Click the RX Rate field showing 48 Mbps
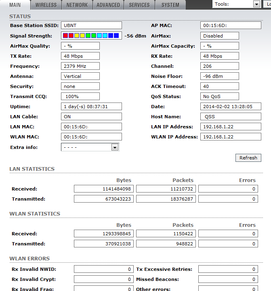The image size is (271, 291). coord(220,56)
